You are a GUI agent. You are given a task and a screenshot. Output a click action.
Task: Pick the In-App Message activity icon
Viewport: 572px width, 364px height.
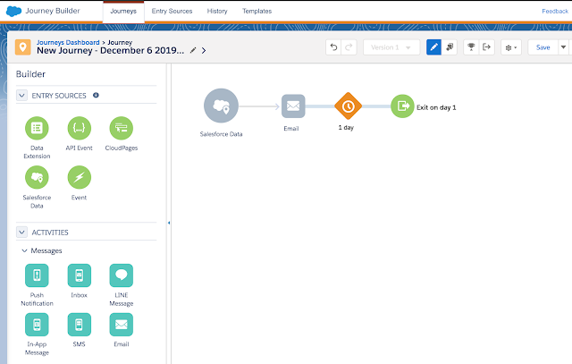point(37,325)
